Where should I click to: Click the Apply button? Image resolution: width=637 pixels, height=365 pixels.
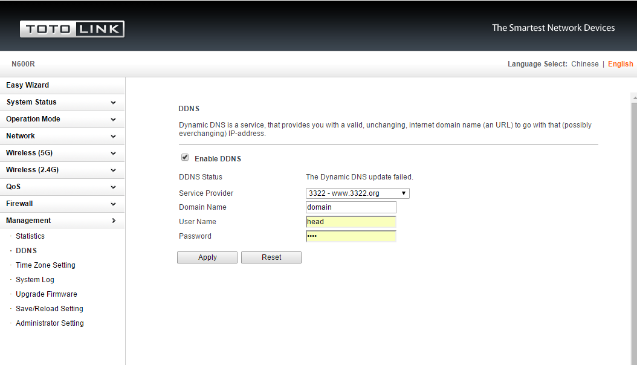point(207,257)
